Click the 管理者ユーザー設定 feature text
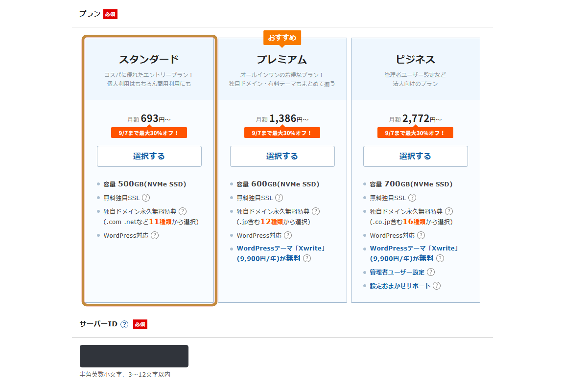Image resolution: width=562 pixels, height=386 pixels. click(397, 272)
